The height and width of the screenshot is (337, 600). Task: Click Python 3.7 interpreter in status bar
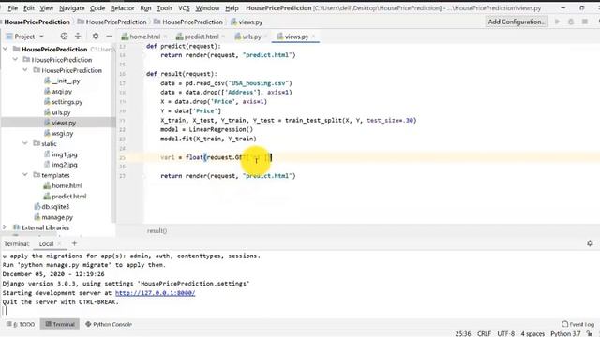[x=565, y=333]
